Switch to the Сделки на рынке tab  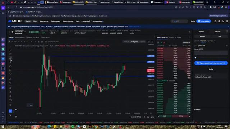[x=175, y=37]
